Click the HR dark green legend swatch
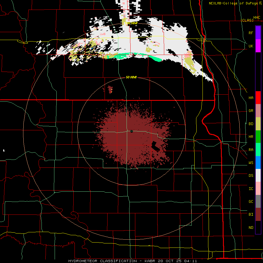The image size is (263, 263). pyautogui.click(x=258, y=137)
